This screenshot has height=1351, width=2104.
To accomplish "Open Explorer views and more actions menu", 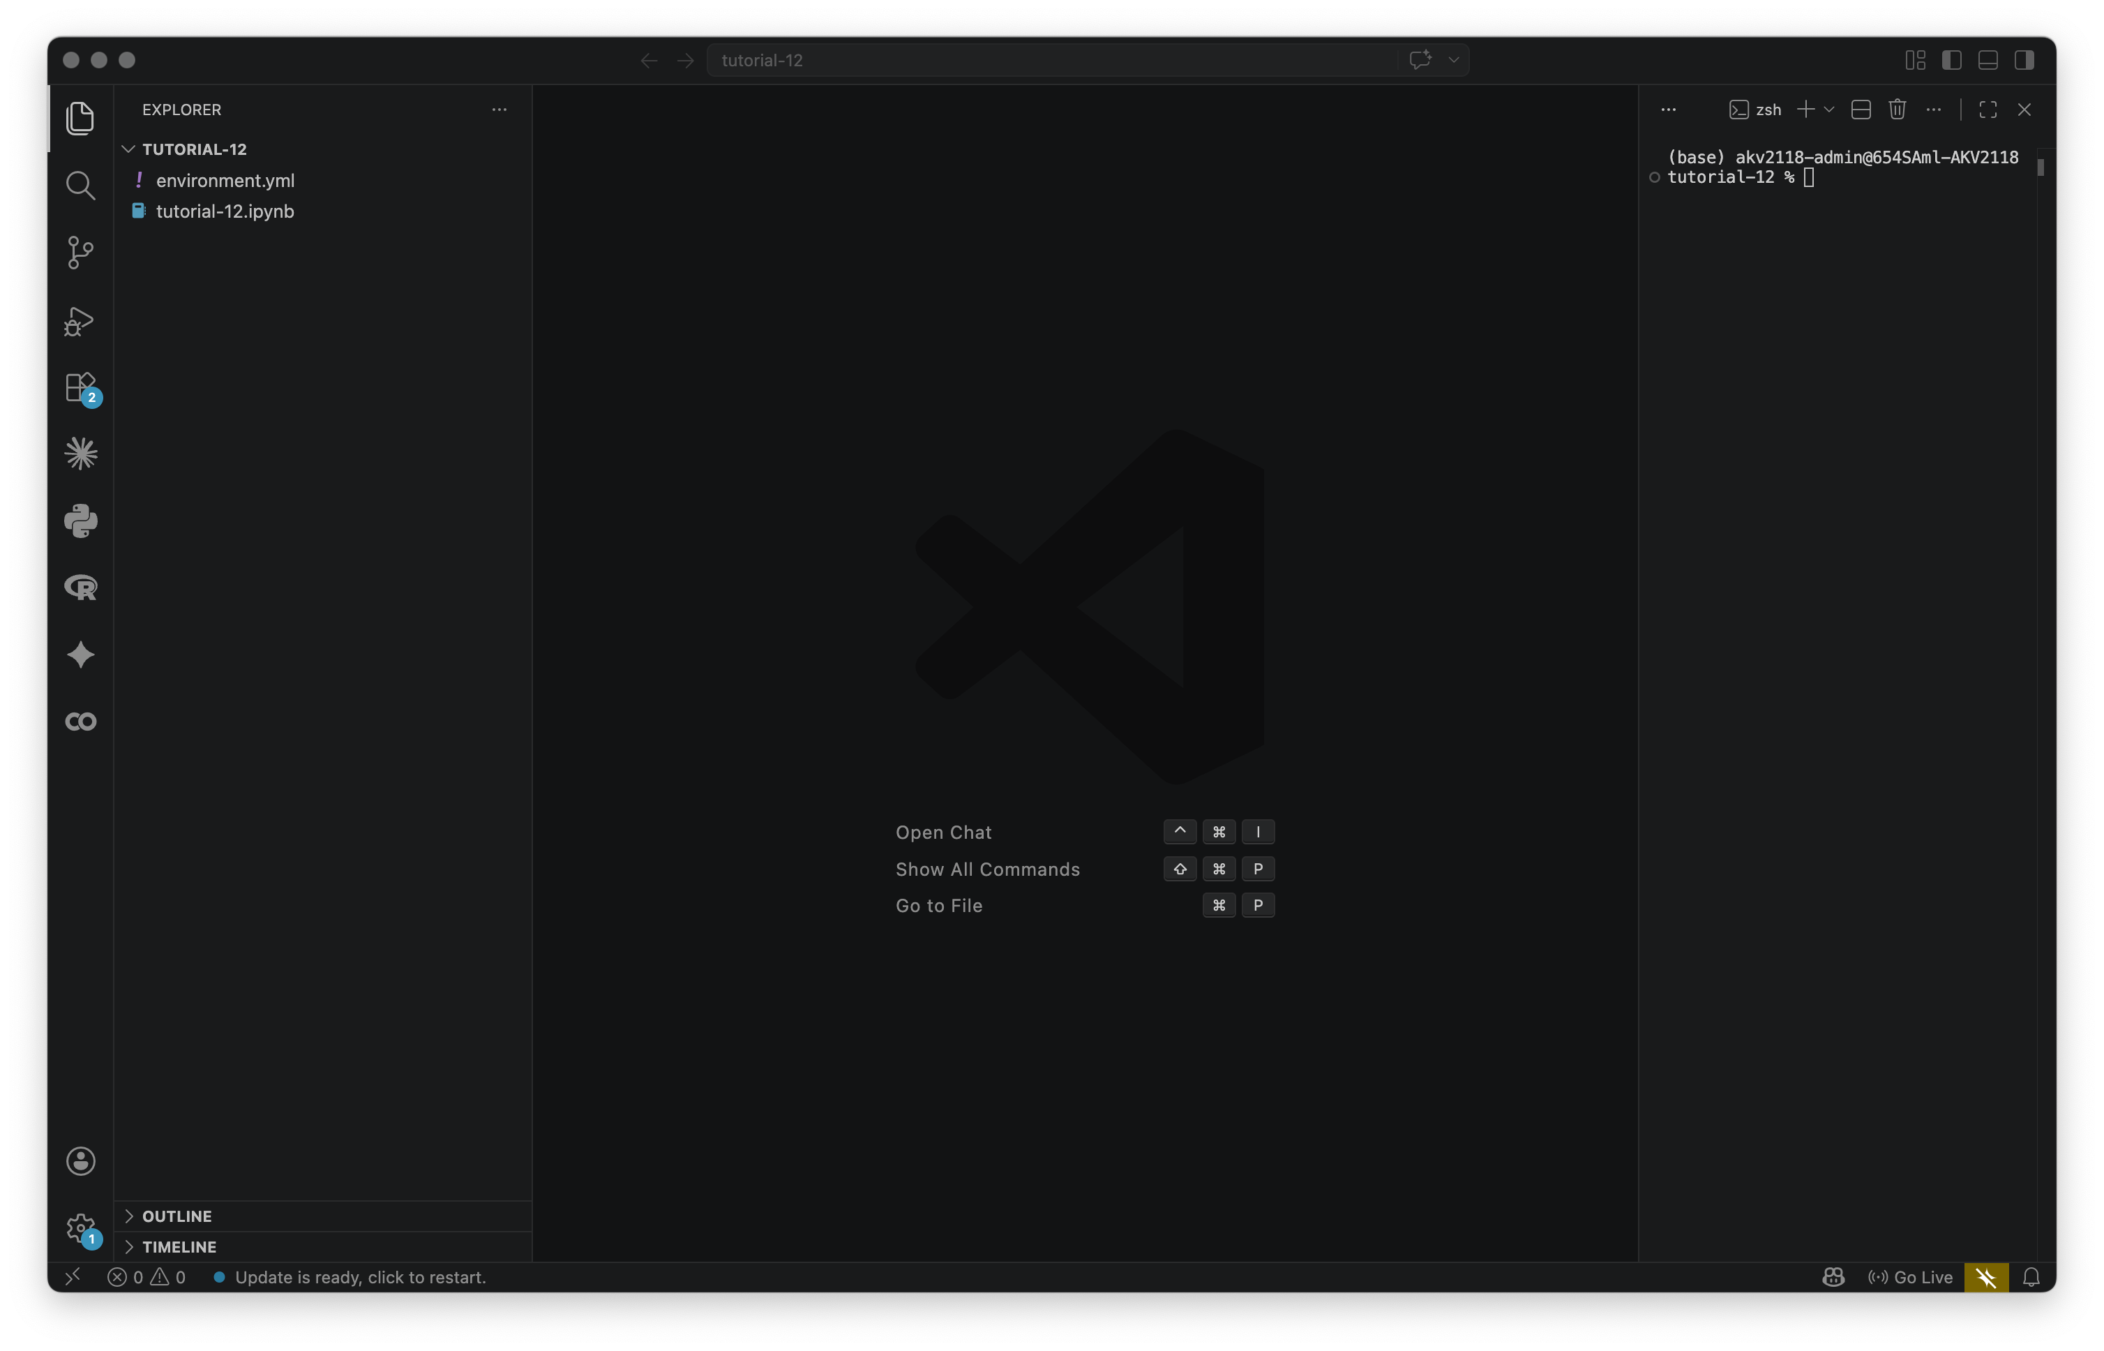I will [x=499, y=110].
